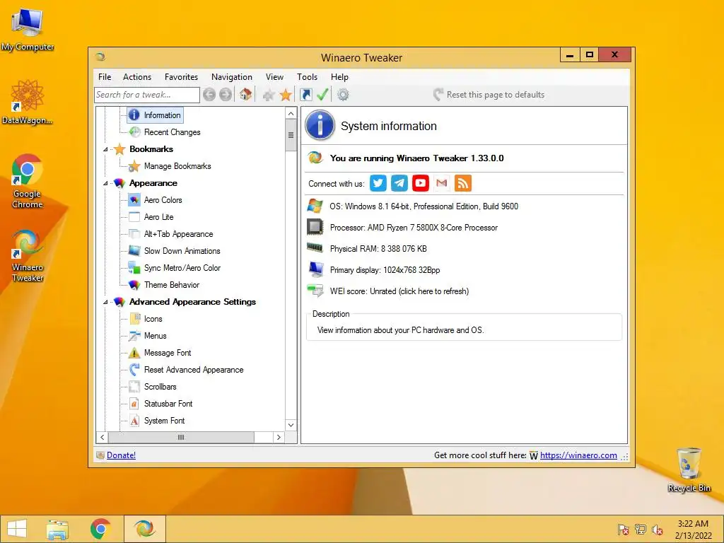
Task: Click the Donate! link
Action: [x=121, y=455]
